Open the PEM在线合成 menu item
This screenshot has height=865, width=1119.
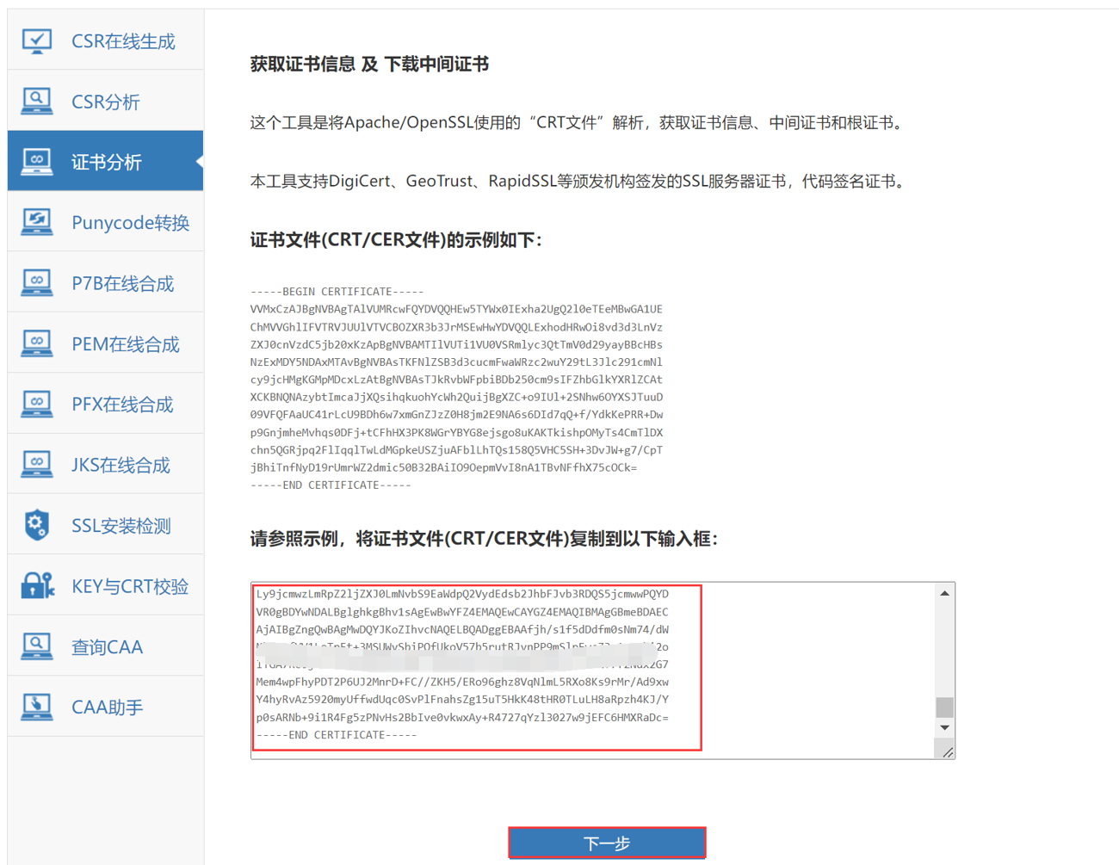click(x=126, y=344)
